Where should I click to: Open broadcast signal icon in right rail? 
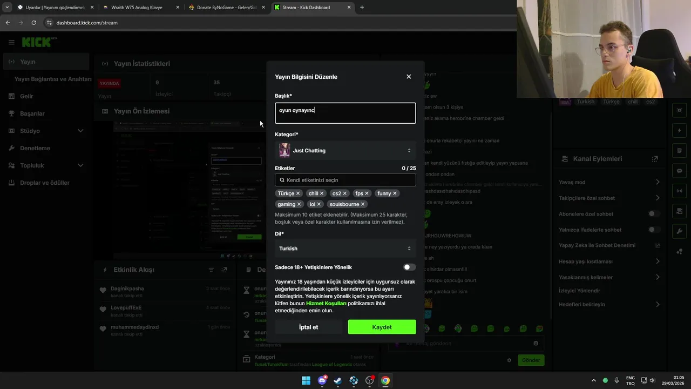(679, 191)
